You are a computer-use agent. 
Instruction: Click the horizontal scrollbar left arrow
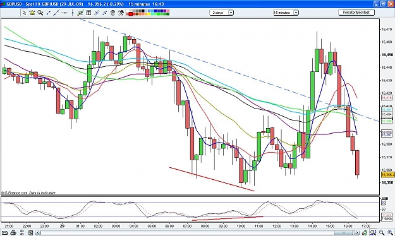pos(38,232)
